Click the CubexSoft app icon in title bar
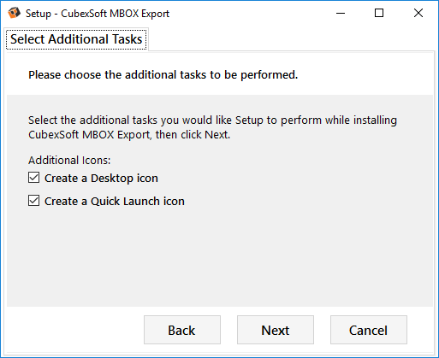 pos(14,13)
